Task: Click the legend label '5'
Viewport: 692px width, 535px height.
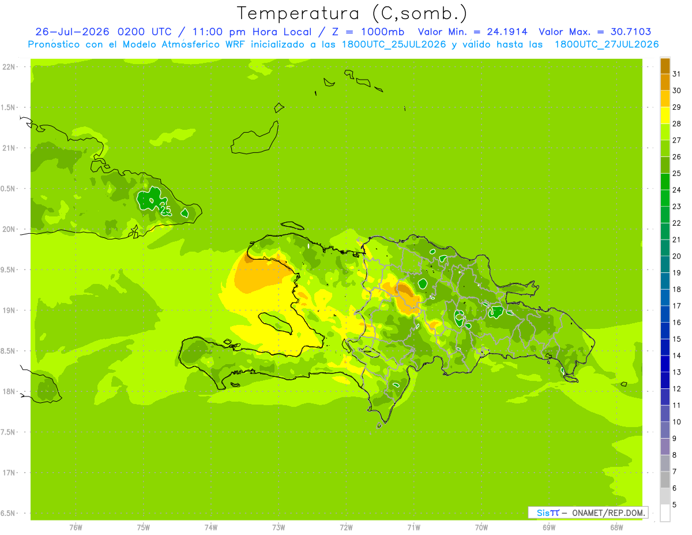Action: [674, 504]
